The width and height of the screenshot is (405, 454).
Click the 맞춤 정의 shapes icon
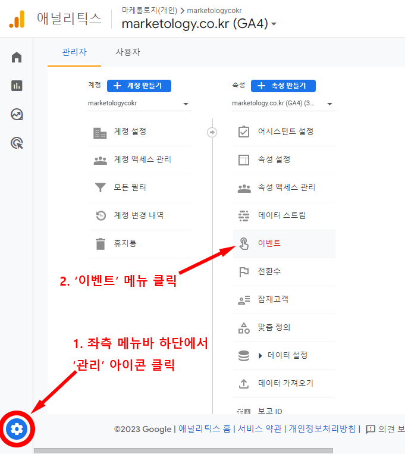pos(244,328)
